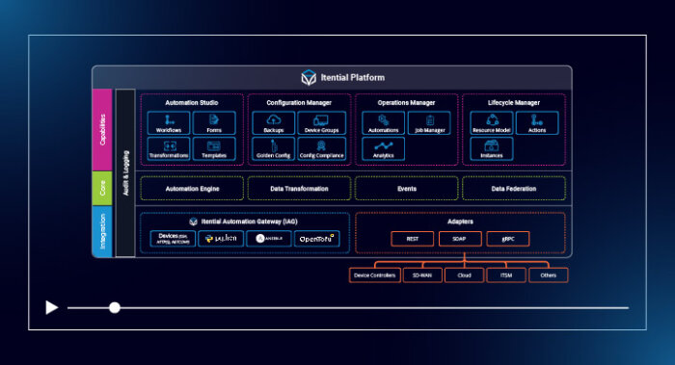Play the video with the play button
Viewport: 675px width, 365px height.
point(52,307)
